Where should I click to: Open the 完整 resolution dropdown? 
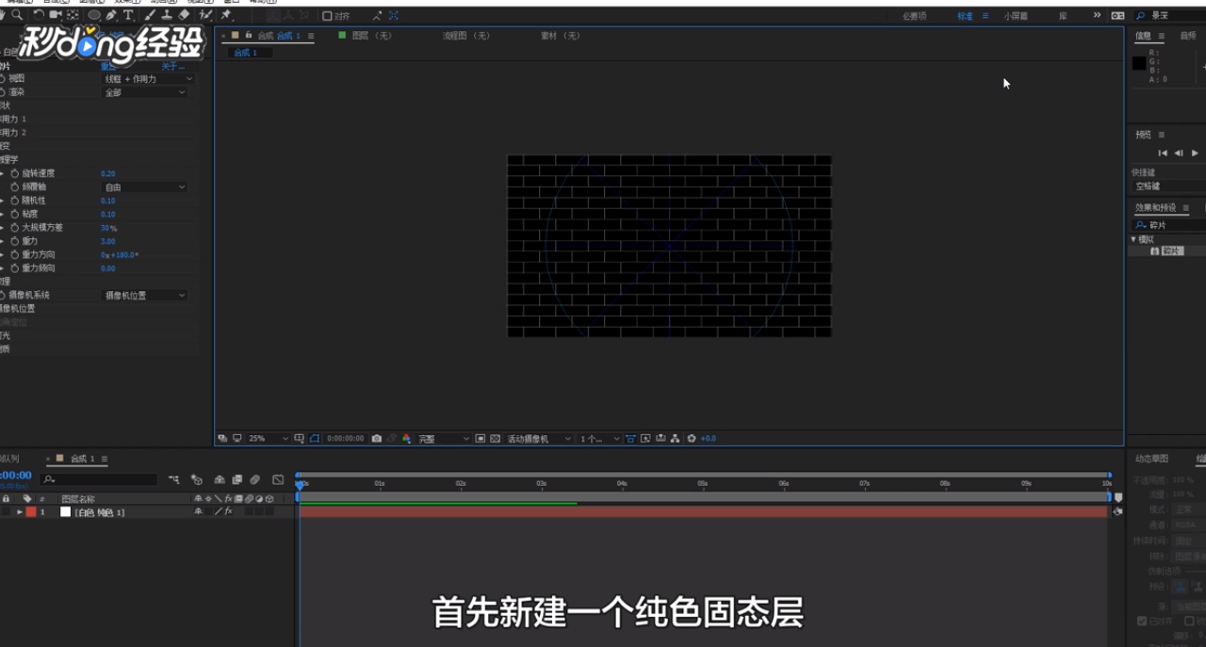[443, 439]
